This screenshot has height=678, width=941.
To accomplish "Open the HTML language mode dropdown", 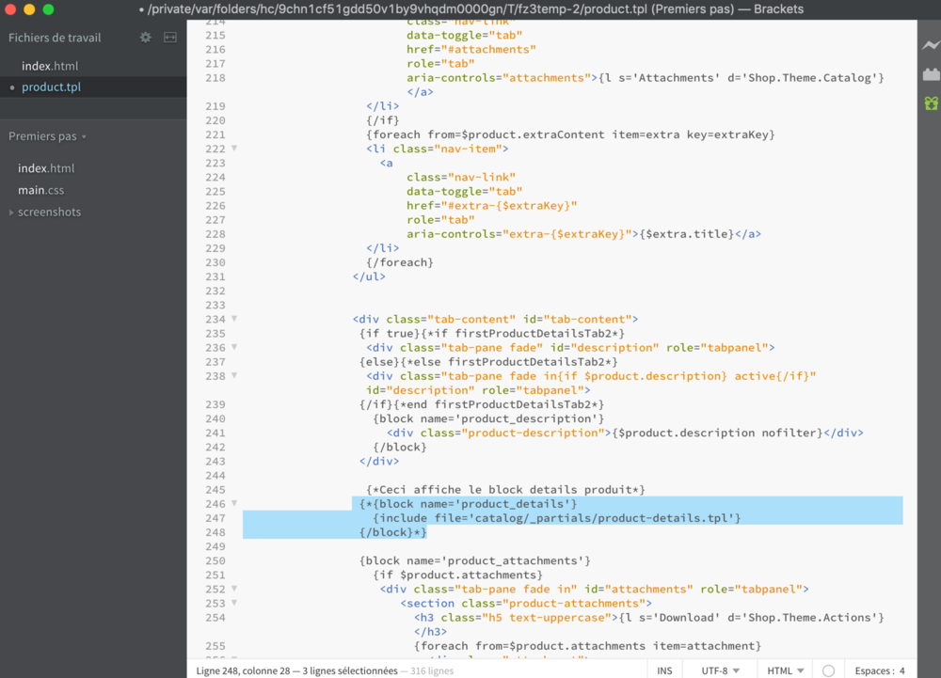I will [785, 670].
